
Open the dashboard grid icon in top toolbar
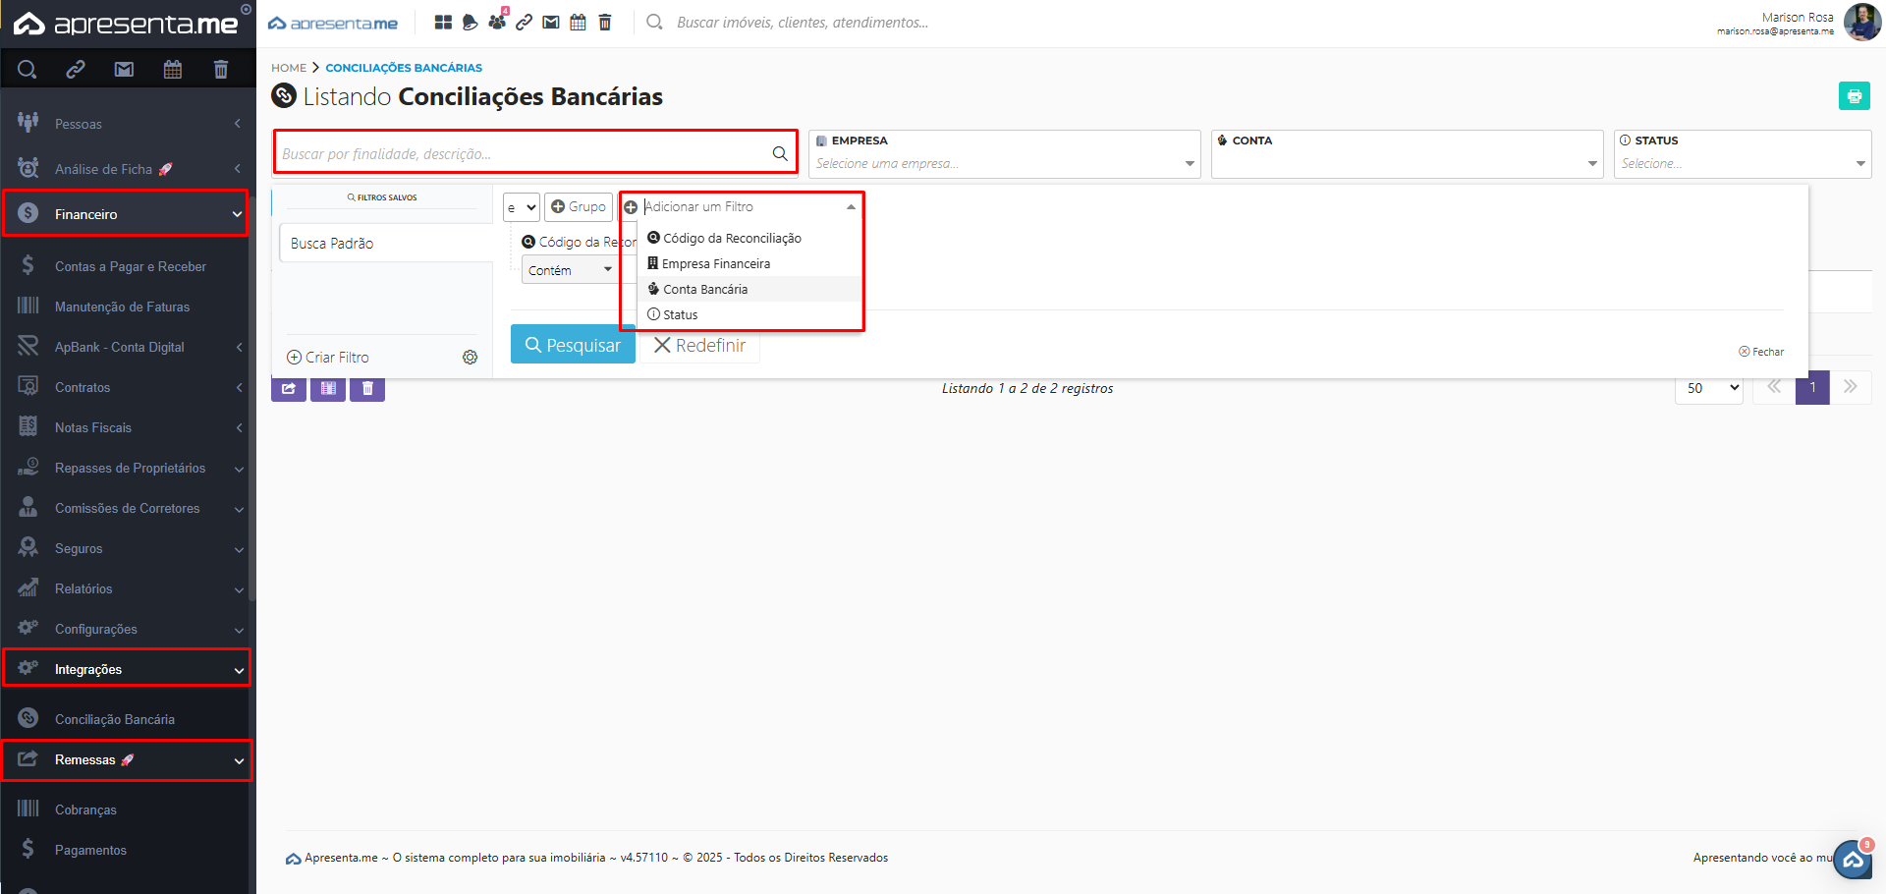pyautogui.click(x=443, y=23)
